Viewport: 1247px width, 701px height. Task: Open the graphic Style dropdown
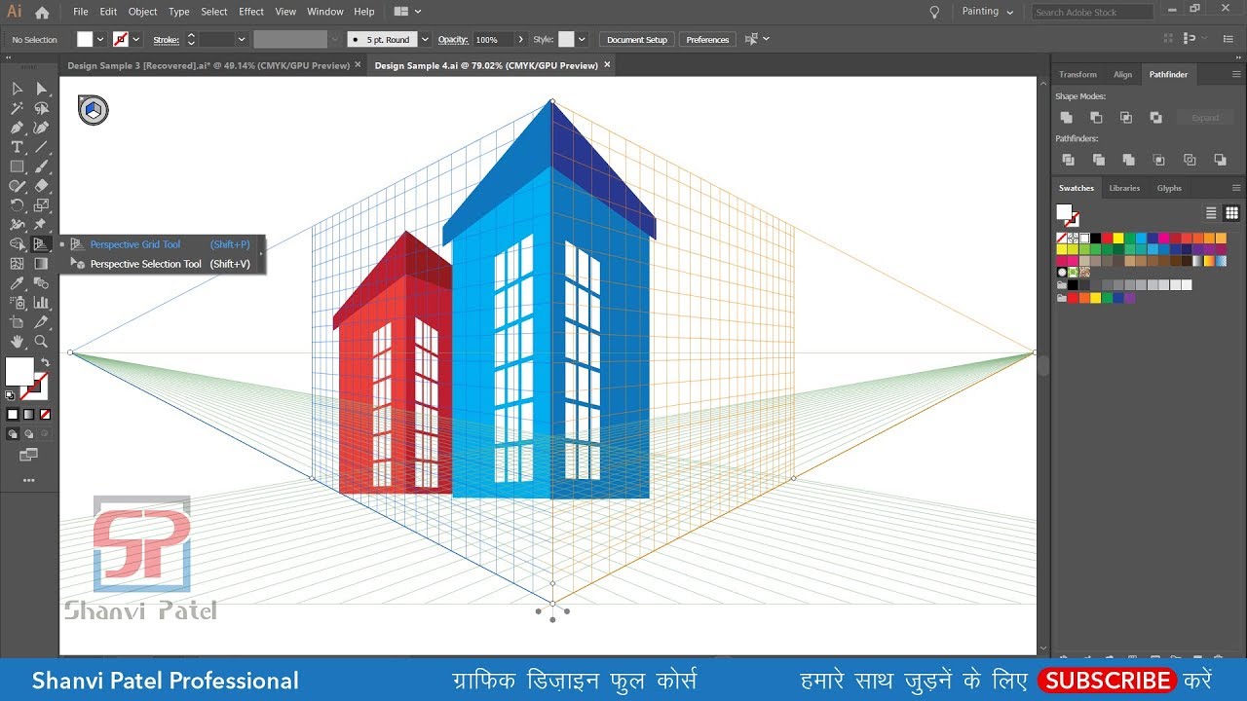pyautogui.click(x=583, y=40)
